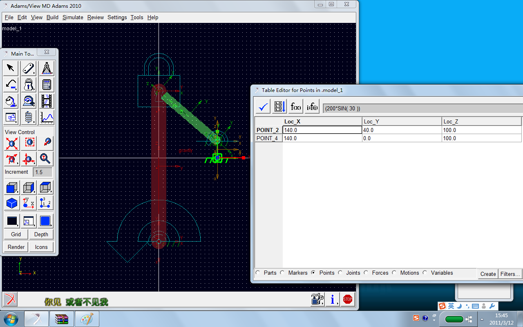This screenshot has height=327, width=523.
Task: Open the simulation calculator tool
Action: pyautogui.click(x=46, y=85)
